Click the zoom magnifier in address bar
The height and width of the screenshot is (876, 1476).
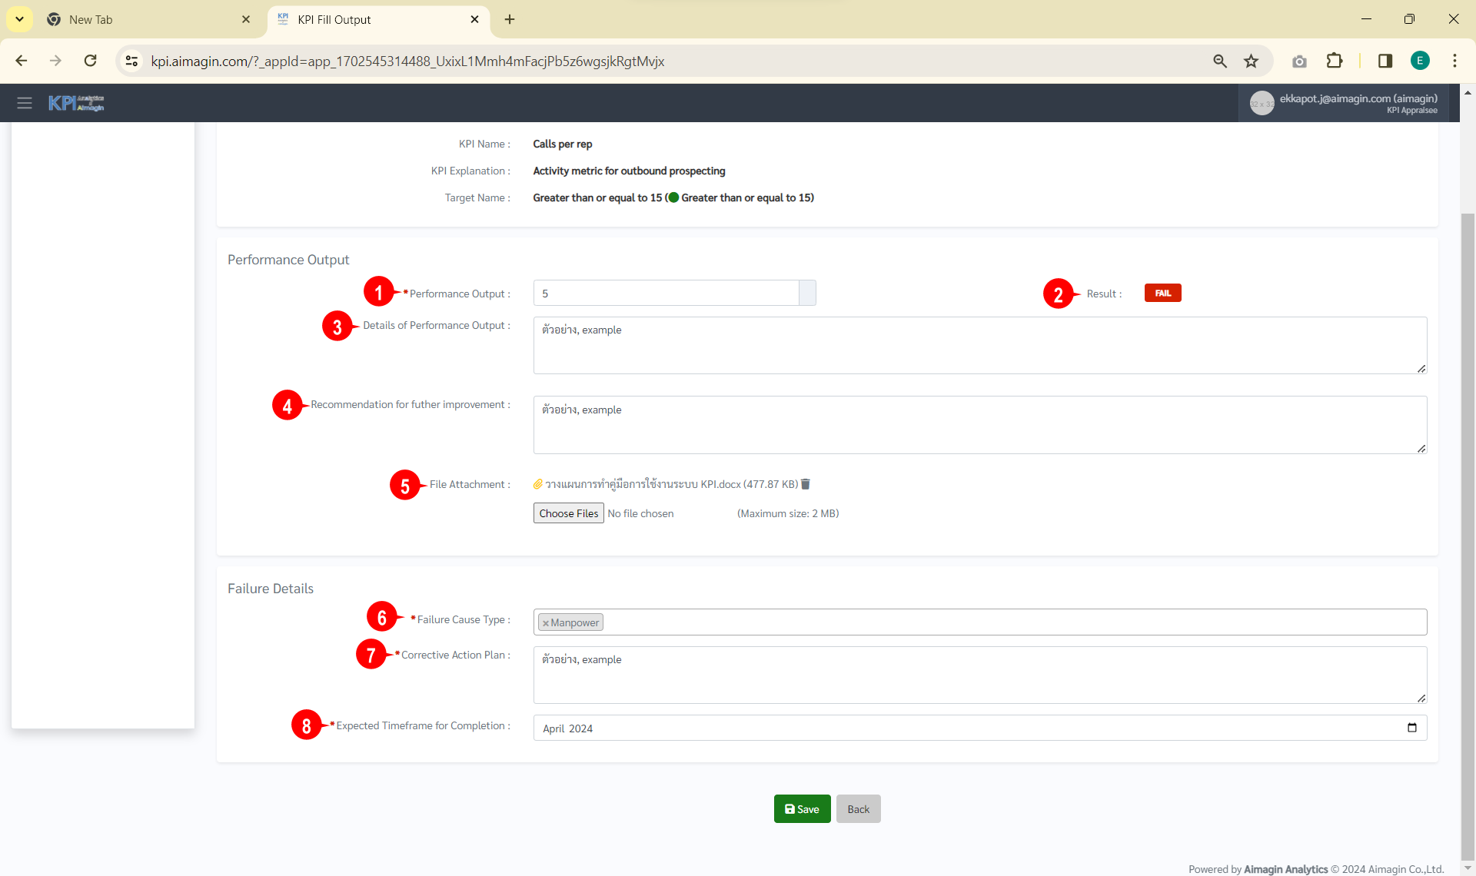pos(1220,61)
